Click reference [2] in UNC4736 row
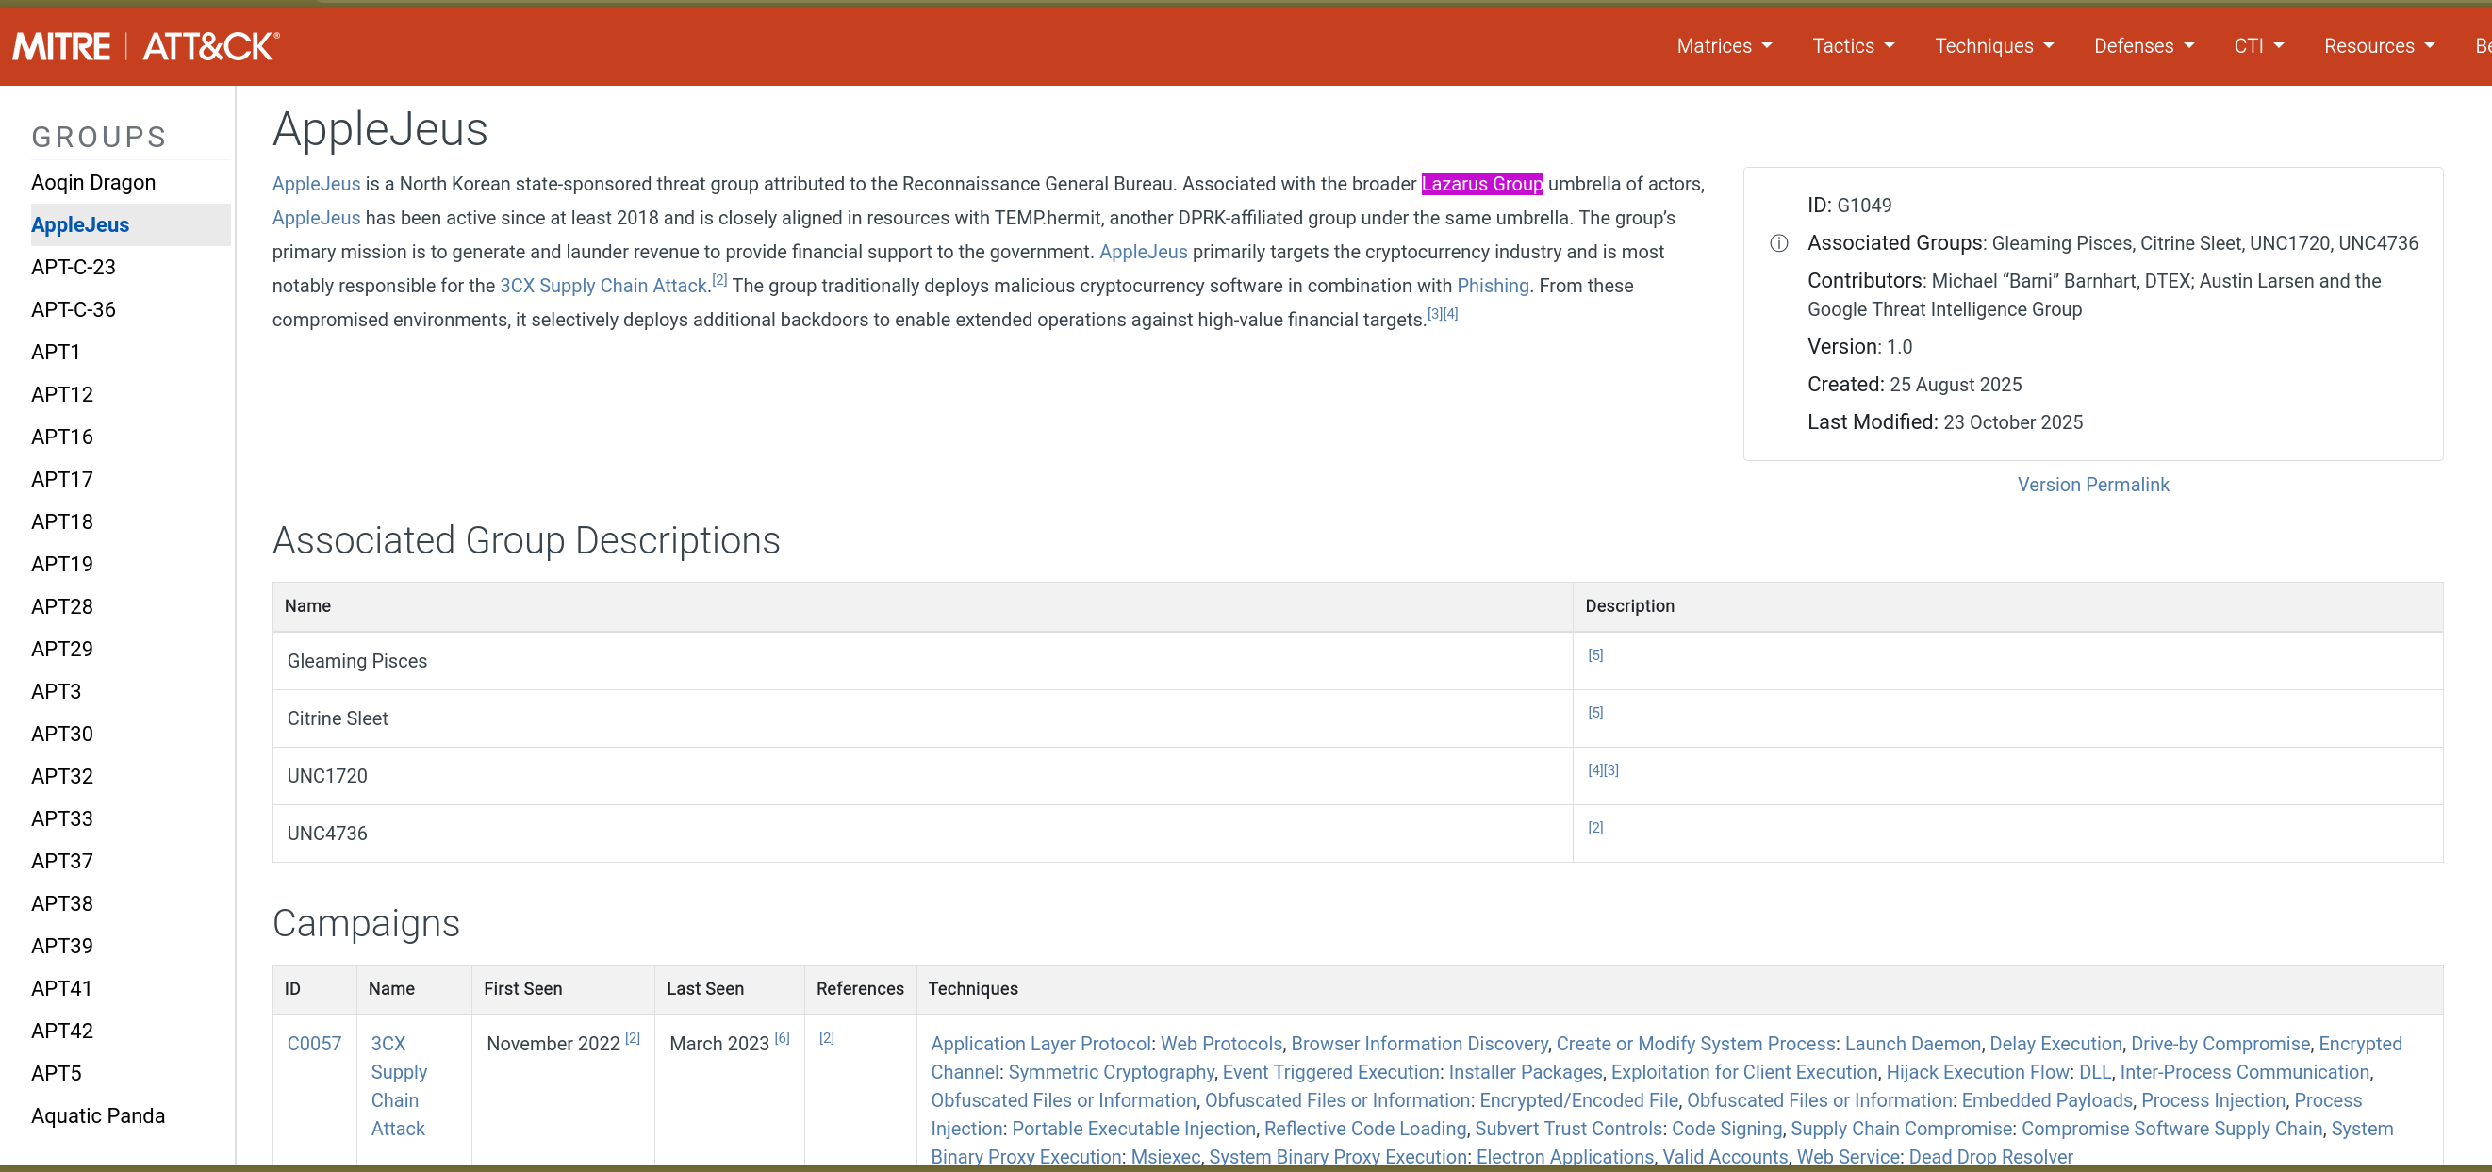2492x1172 pixels. click(x=1595, y=828)
